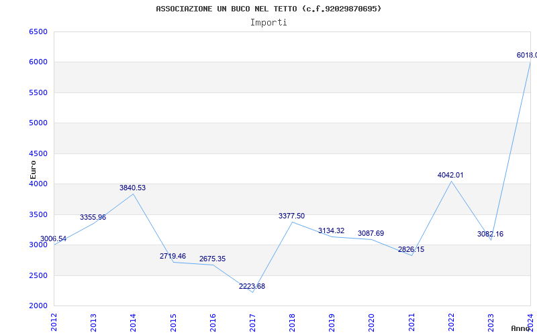This screenshot has width=537, height=335.
Task: Click x-axis year 2014
Action: click(133, 322)
